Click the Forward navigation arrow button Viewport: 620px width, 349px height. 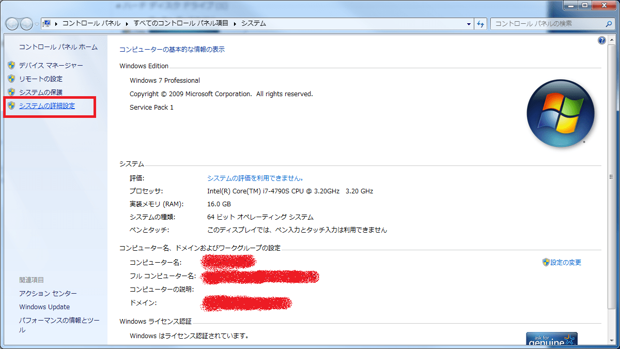tap(26, 24)
